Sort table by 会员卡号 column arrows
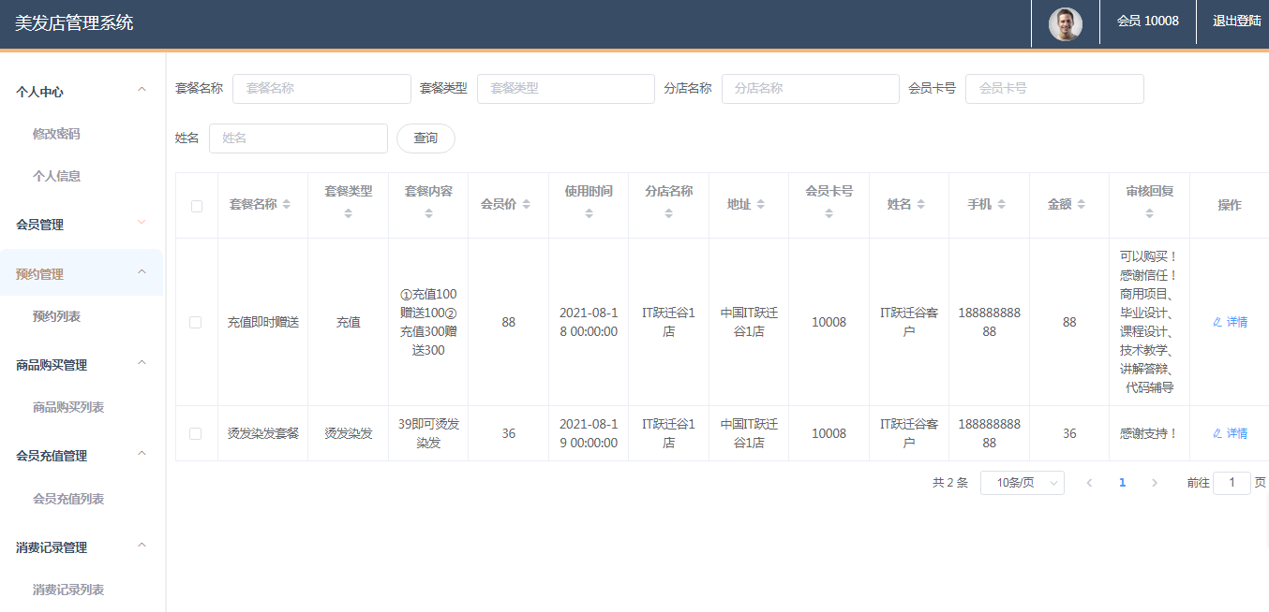Screen dimensions: 1269x612 click(x=829, y=213)
